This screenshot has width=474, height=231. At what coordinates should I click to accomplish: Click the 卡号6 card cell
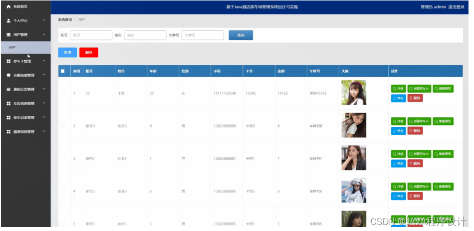(x=250, y=191)
